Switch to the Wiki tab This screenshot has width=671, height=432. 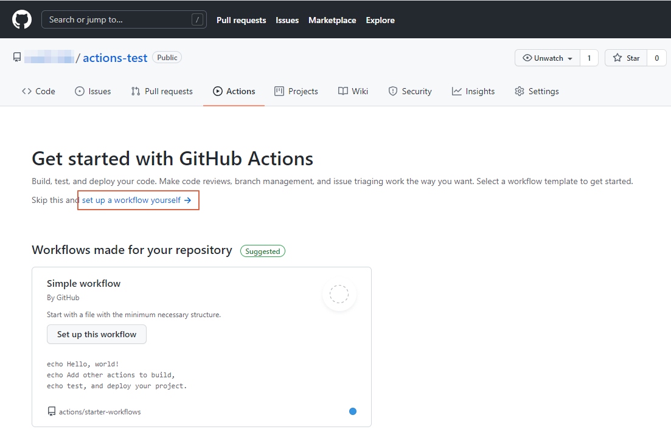coord(353,91)
